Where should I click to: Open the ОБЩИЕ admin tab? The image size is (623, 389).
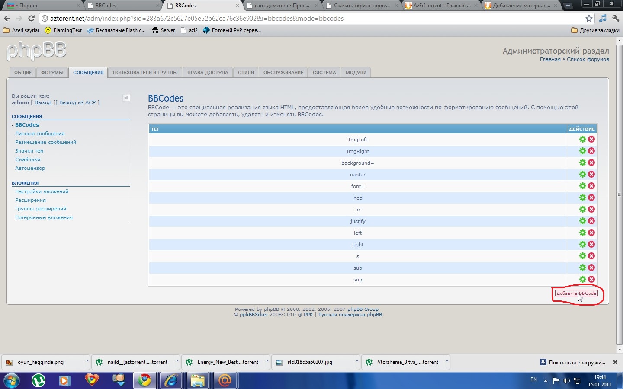pos(23,73)
